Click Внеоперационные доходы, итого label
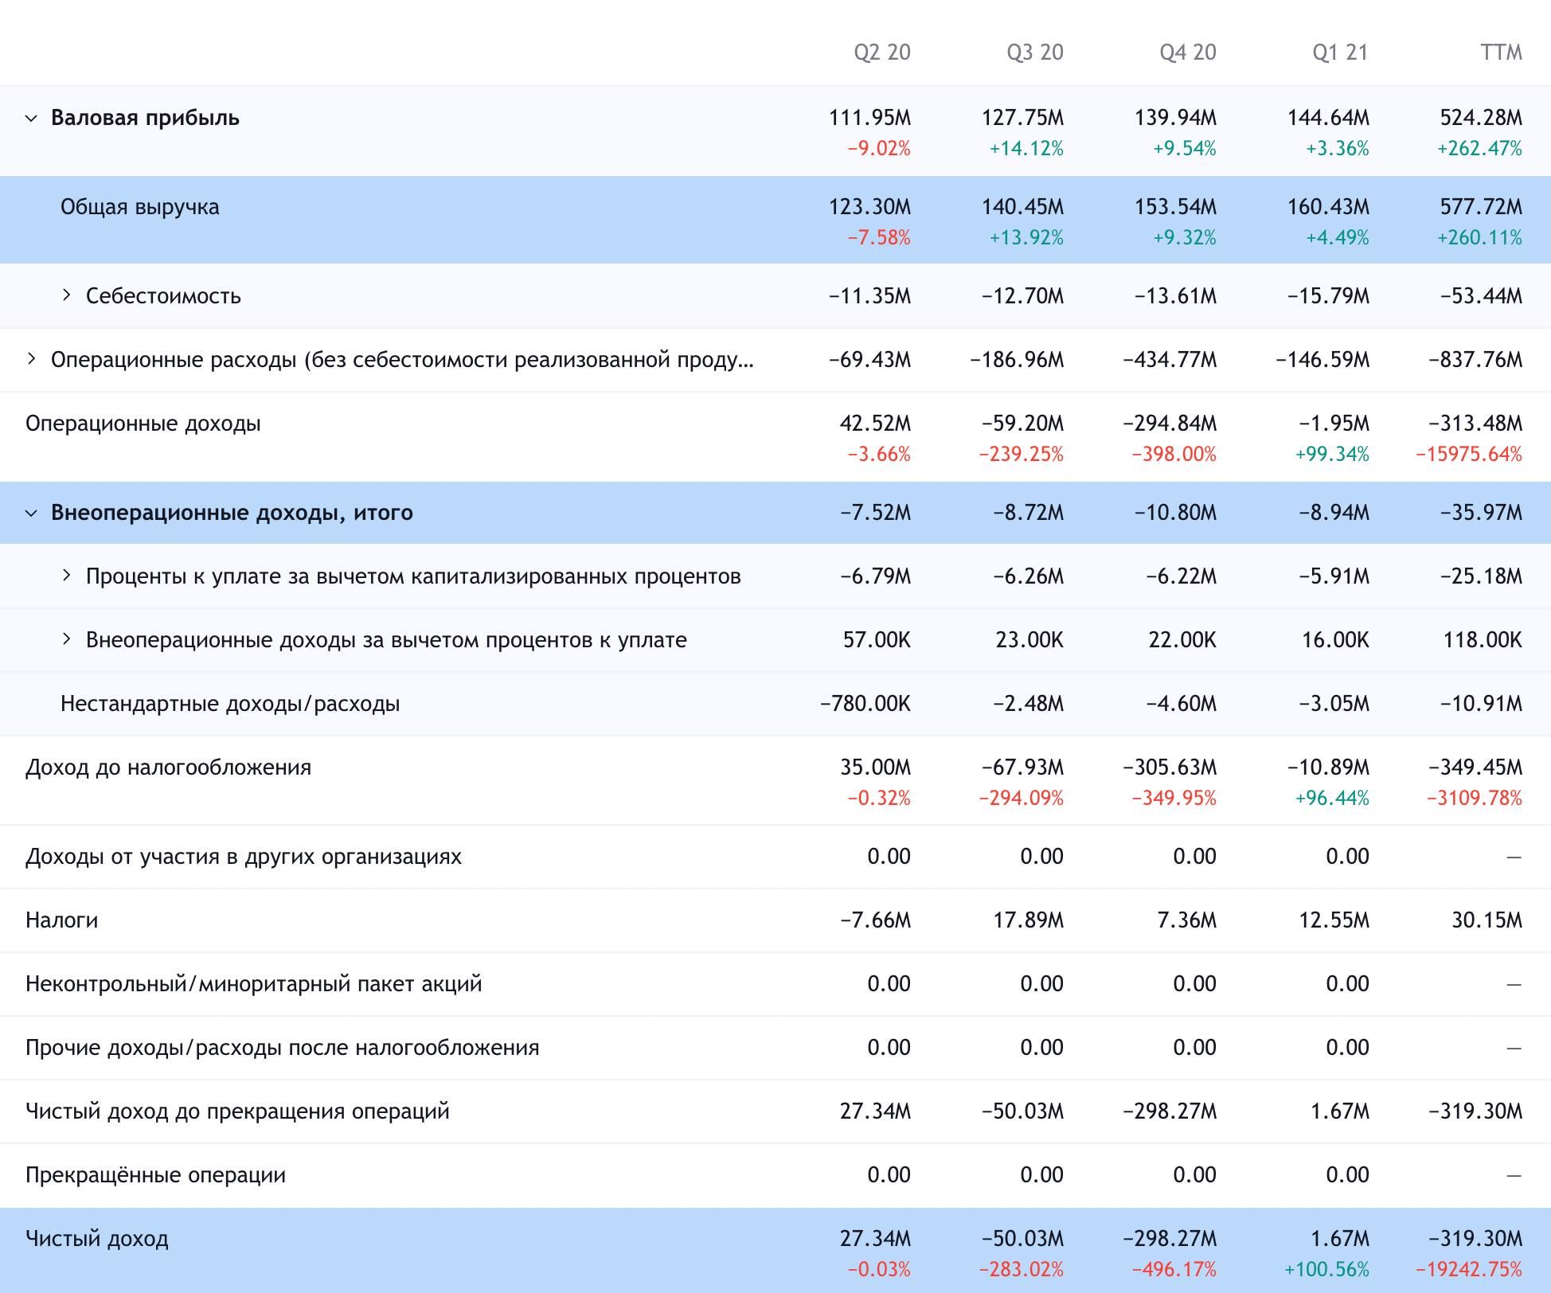Screen dimensions: 1551x1293 (232, 513)
